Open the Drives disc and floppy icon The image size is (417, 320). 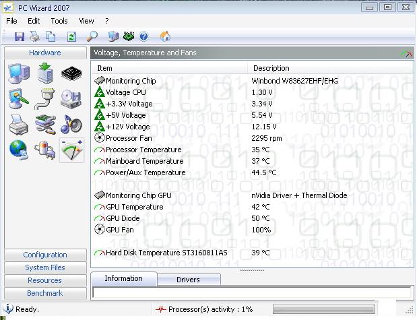71,99
